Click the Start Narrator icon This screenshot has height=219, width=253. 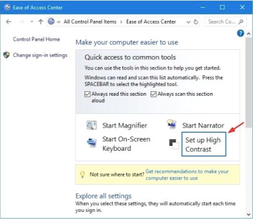click(172, 124)
